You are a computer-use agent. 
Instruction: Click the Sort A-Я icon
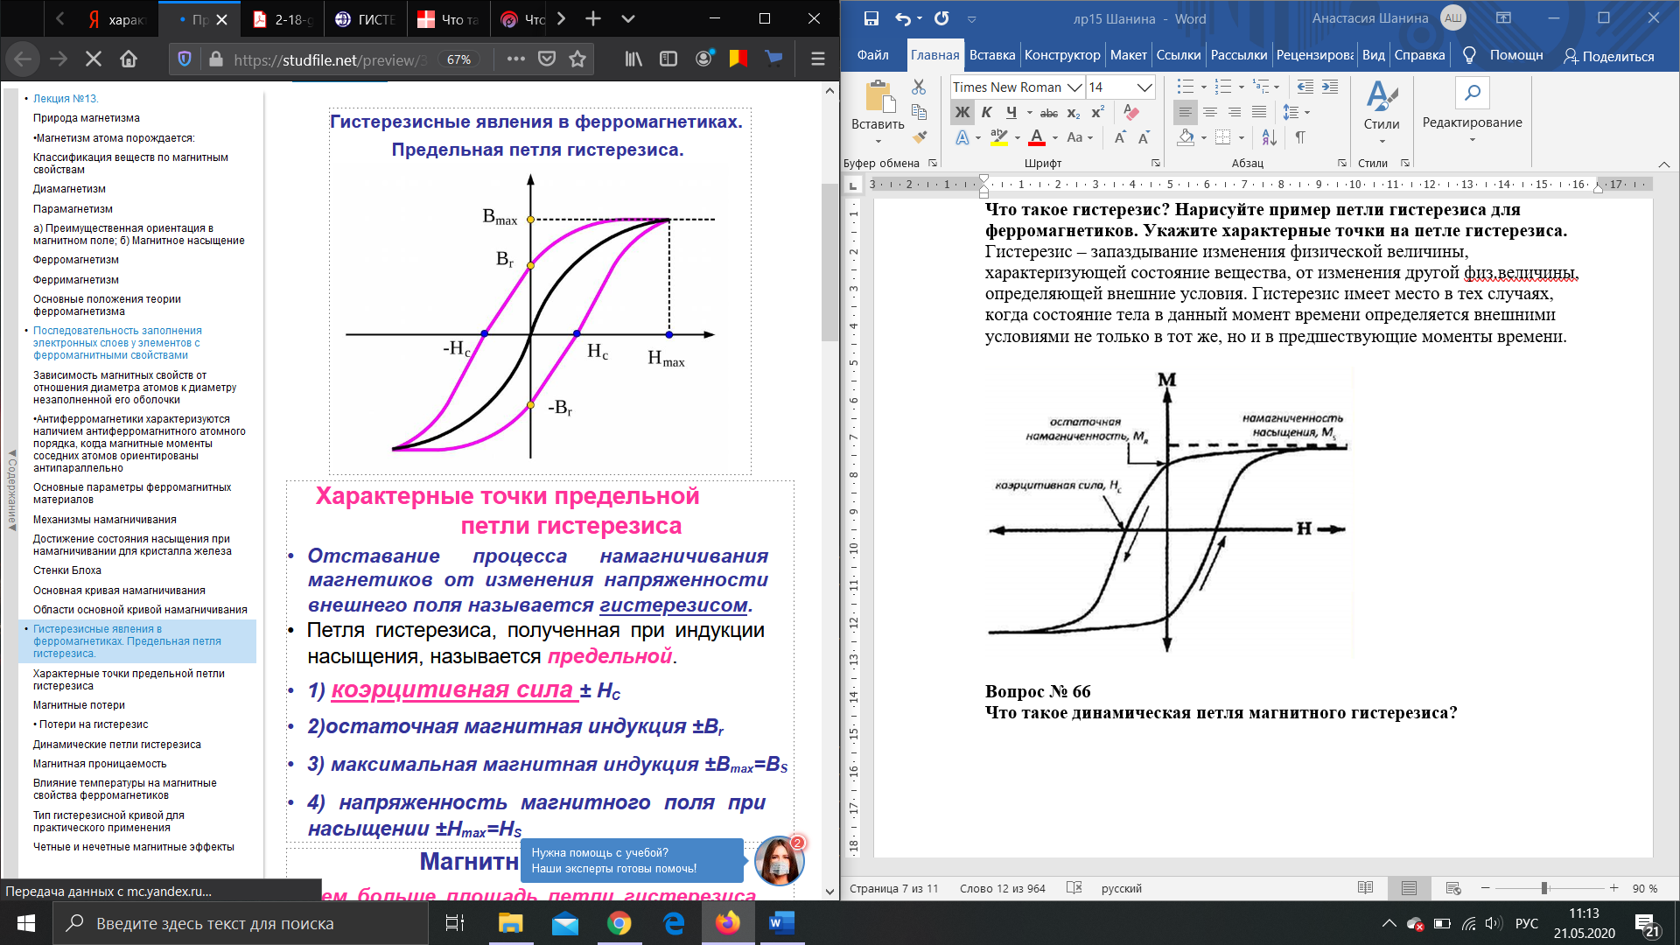[1270, 137]
